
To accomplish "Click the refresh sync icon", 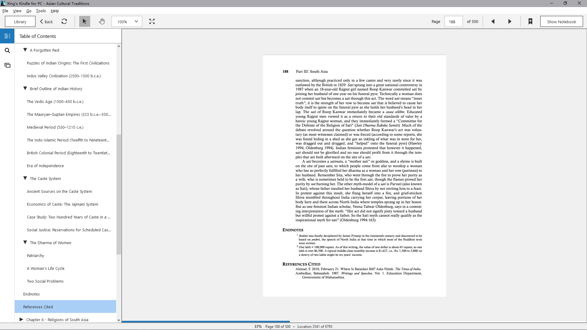I will tap(64, 21).
